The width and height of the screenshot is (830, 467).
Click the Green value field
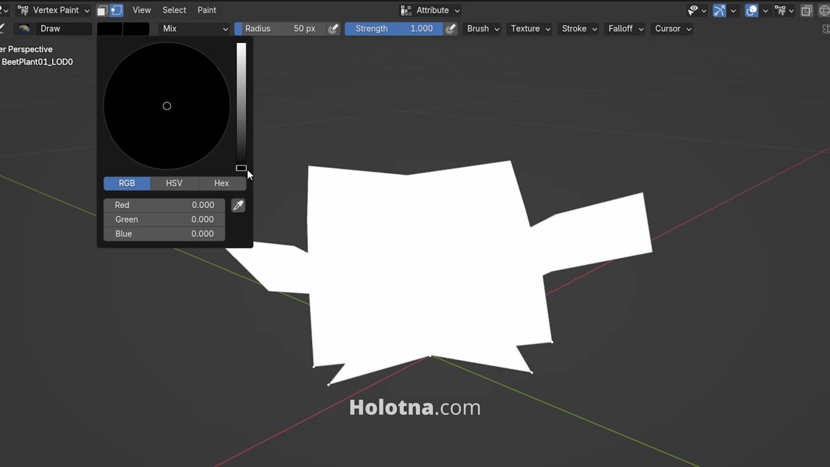coord(164,219)
